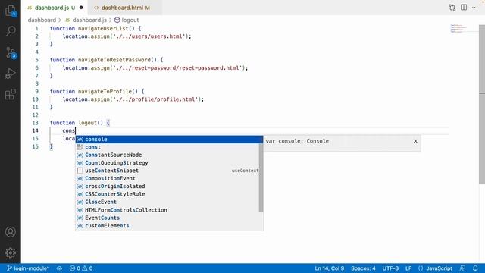Open Accounts menu in activity bar
The width and height of the screenshot is (485, 273).
pos(11,232)
